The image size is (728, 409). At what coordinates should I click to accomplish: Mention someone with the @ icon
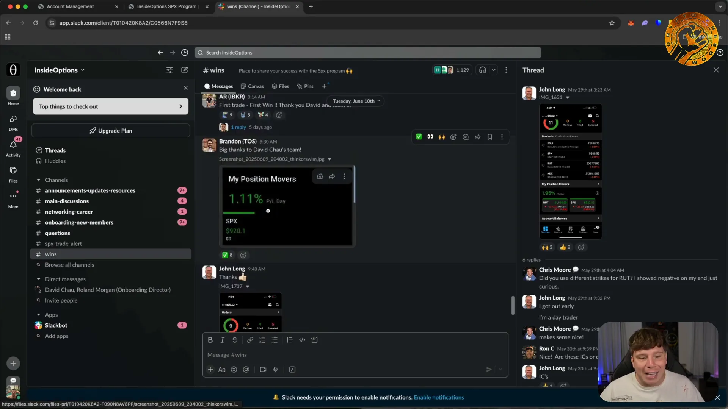point(246,370)
